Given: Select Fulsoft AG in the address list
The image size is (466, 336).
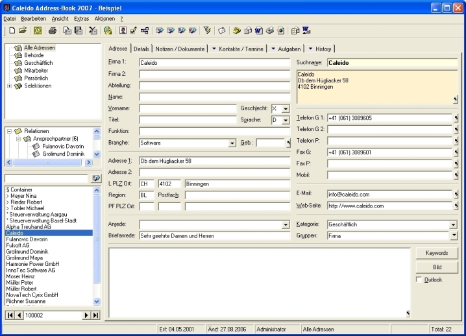Looking at the screenshot, I should click(18, 246).
